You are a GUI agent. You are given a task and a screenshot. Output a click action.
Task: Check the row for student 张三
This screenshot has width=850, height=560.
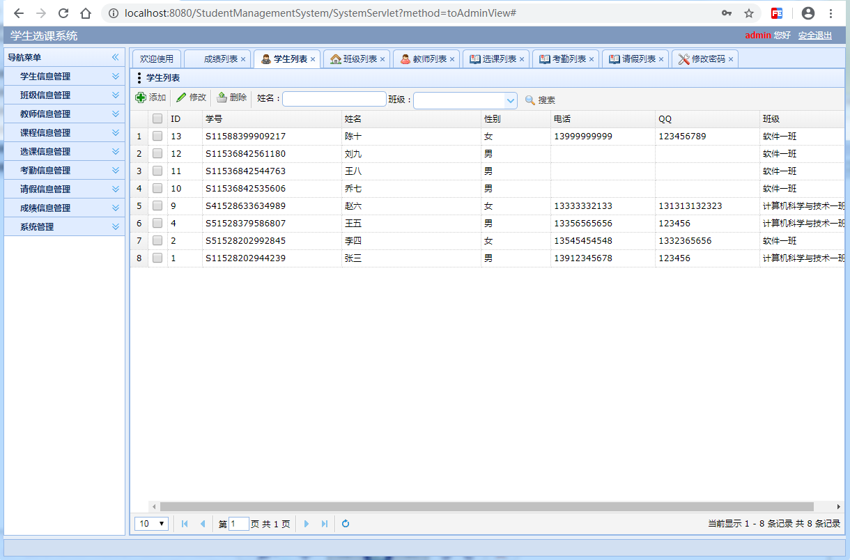click(157, 258)
